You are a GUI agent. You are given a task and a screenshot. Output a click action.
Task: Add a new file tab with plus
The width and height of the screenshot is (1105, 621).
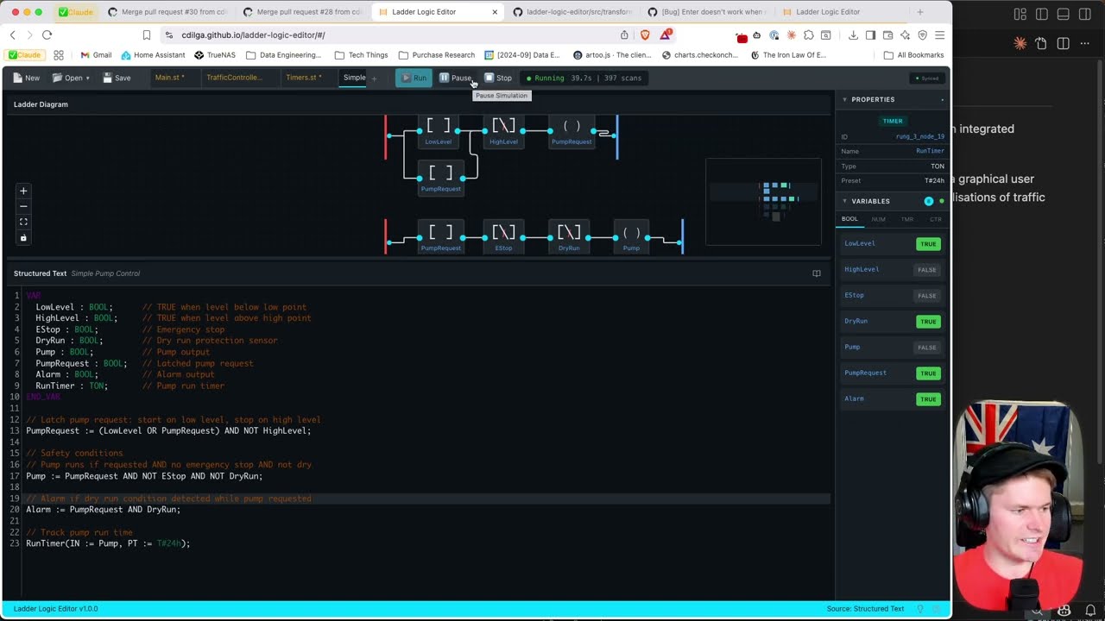374,78
